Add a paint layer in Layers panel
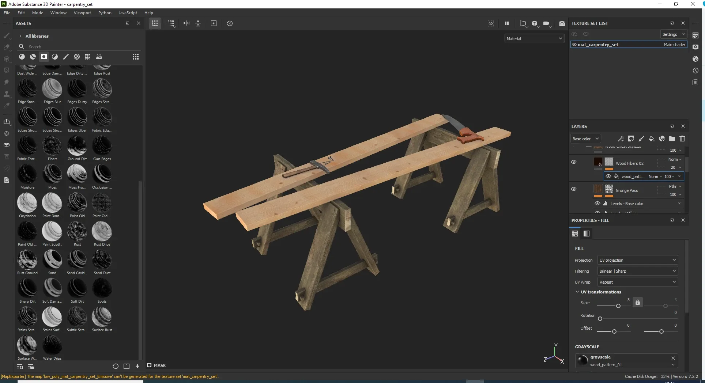This screenshot has height=383, width=705. tap(641, 139)
